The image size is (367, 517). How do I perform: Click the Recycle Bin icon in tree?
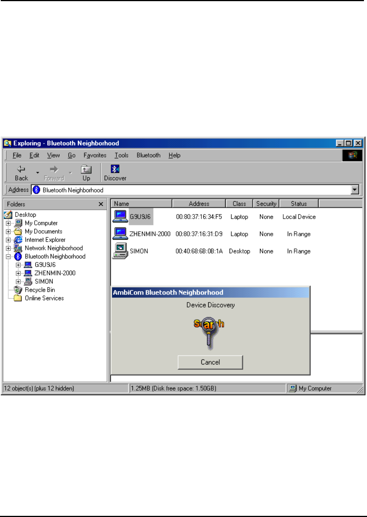[18, 290]
